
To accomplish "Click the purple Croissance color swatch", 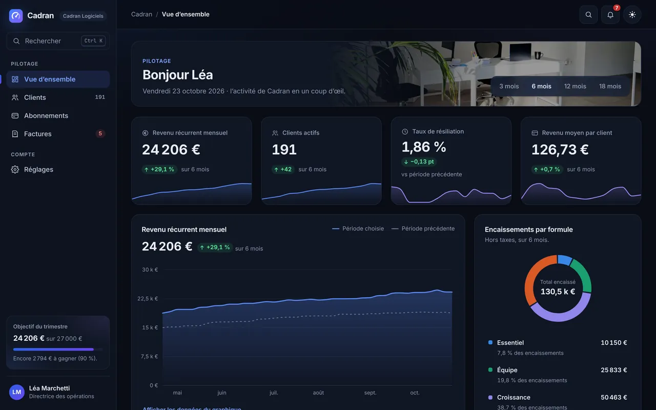I will coord(490,397).
